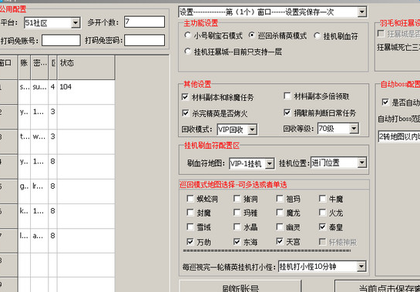Viewport: 420px width, 292px height.
Task: Enable 材料副本多倍领取 checkbox
Action: coord(287,96)
